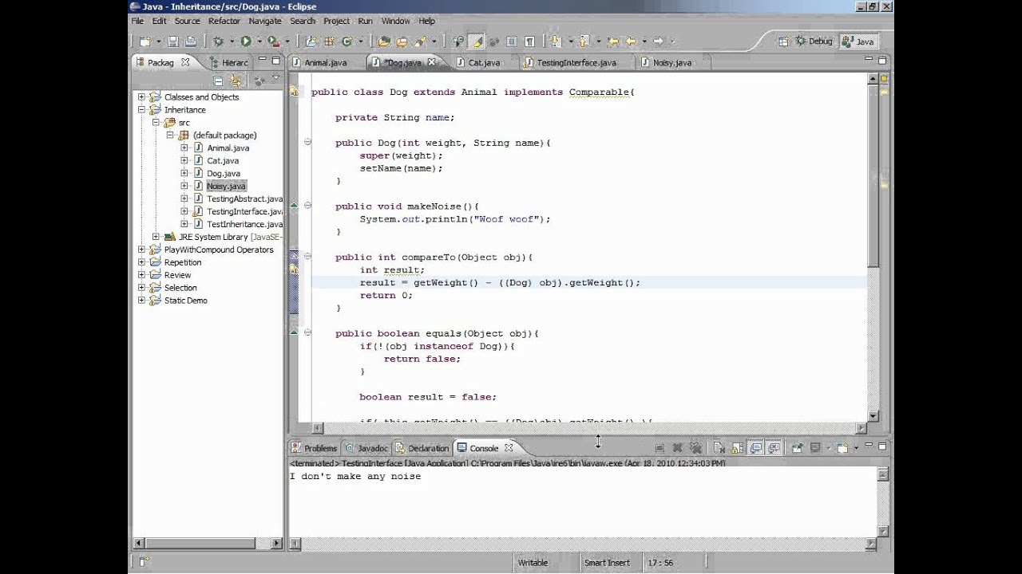Start the Debug launch icon
Screen dimensions: 1022x574
[219, 41]
